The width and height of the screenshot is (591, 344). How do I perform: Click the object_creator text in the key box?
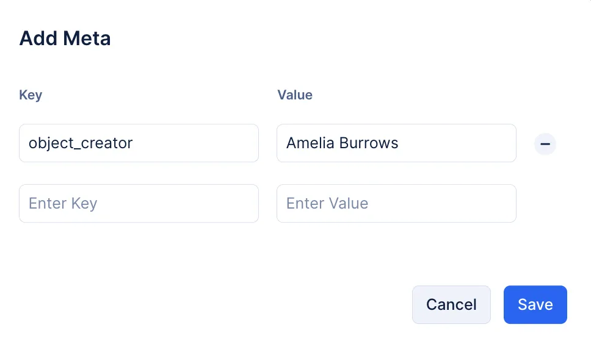point(81,143)
